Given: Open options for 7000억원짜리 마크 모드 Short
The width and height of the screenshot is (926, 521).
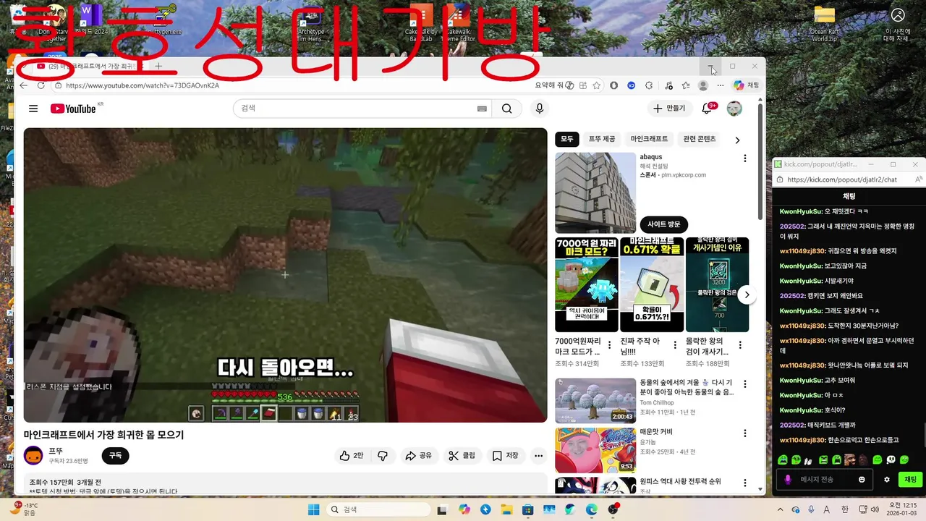Looking at the screenshot, I should (x=609, y=344).
